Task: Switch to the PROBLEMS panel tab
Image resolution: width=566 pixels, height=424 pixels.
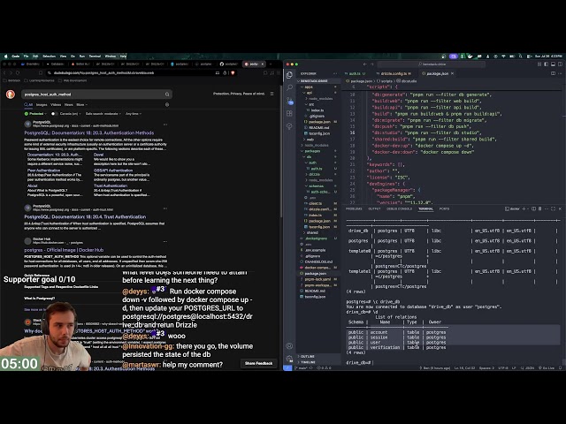Action: [354, 208]
